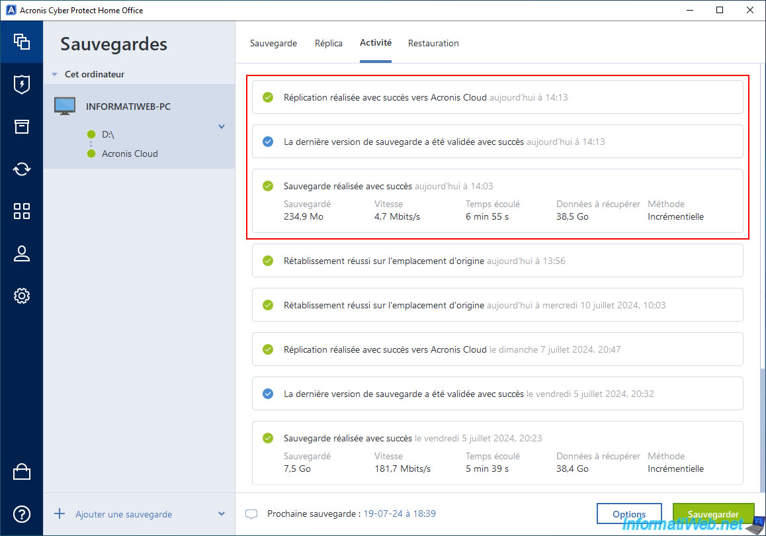Switch to the Réplica tab
Screen dimensions: 766x536
(x=328, y=43)
